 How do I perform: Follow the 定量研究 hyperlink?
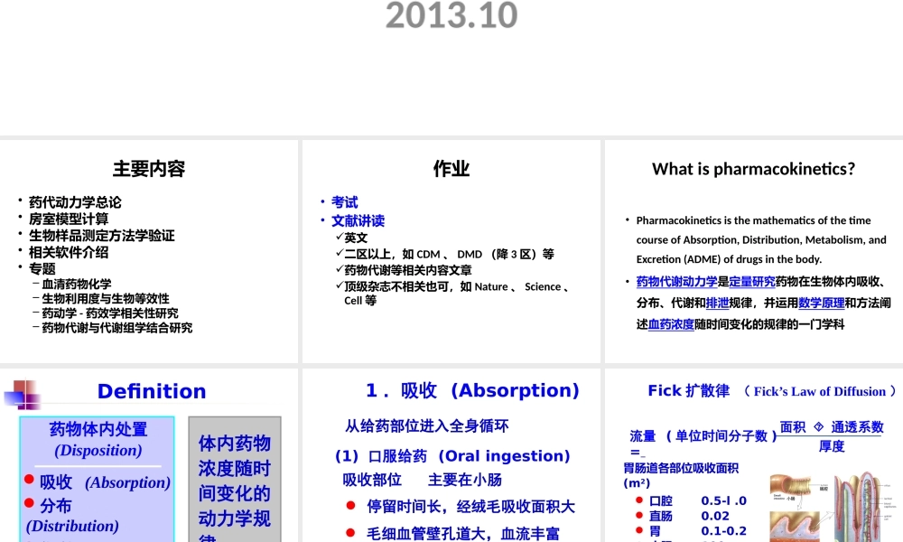[751, 282]
